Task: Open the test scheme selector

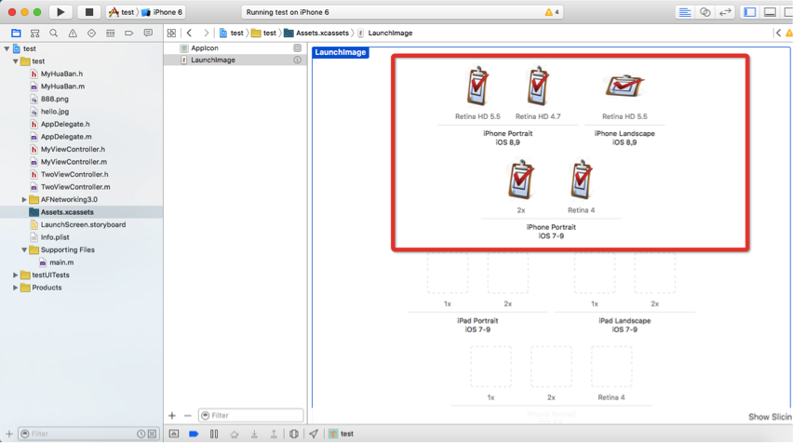Action: (x=122, y=12)
